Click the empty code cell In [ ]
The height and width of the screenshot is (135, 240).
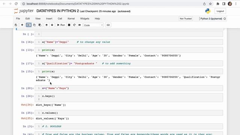tap(129, 34)
